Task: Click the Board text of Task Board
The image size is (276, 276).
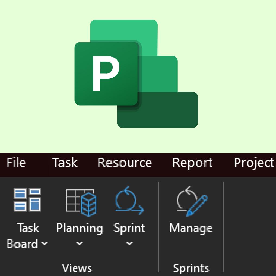Action: pyautogui.click(x=22, y=244)
